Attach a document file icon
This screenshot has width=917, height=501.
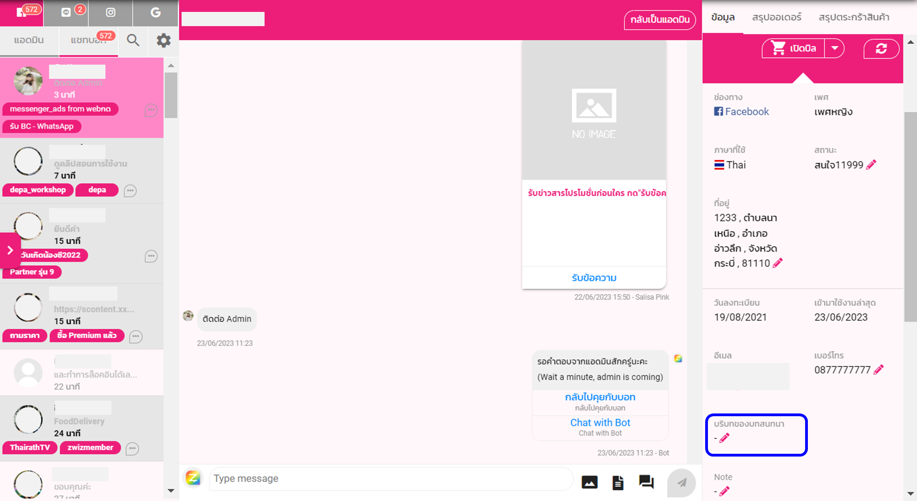tap(618, 482)
